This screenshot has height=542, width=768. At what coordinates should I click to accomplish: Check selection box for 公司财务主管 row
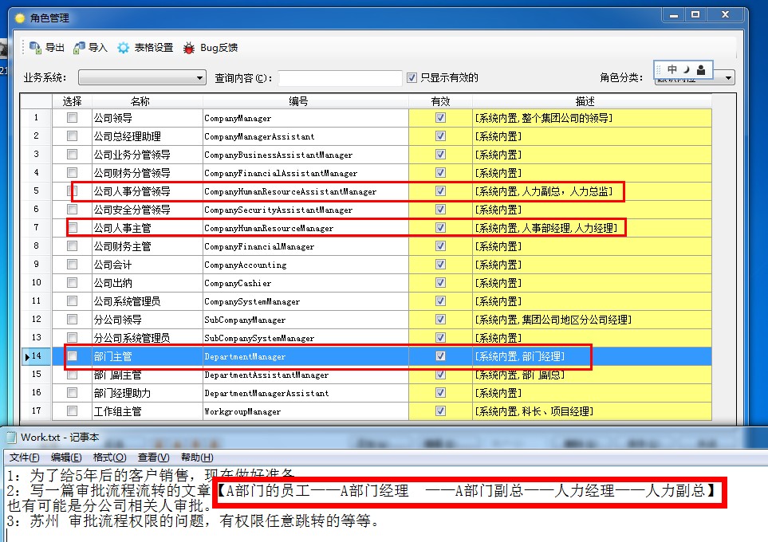pyautogui.click(x=72, y=245)
